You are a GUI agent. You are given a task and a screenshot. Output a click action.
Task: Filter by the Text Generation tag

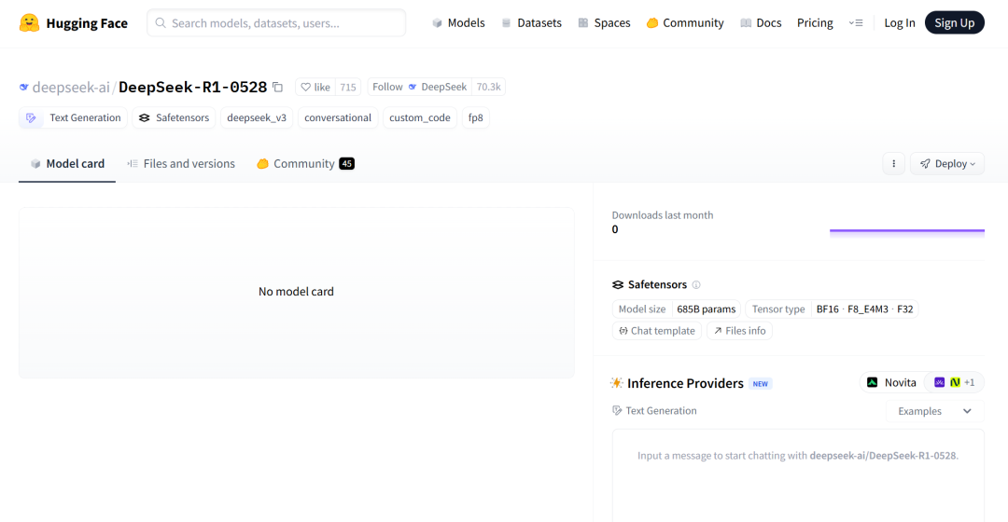[75, 117]
